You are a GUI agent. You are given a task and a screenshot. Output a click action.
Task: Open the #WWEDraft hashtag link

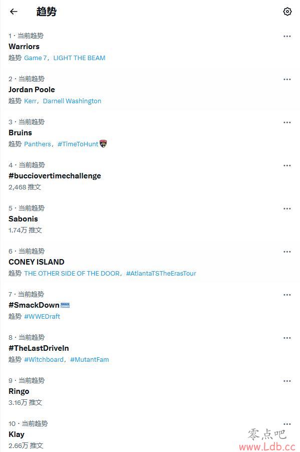tap(42, 317)
